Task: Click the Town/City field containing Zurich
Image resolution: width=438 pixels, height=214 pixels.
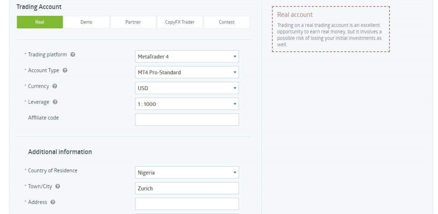Action: [x=187, y=188]
